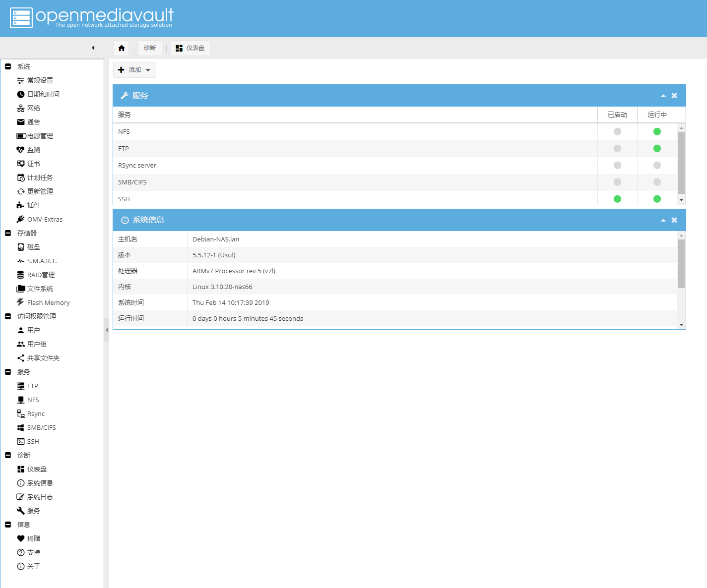Open the 添加 dropdown button
Image resolution: width=707 pixels, height=588 pixels.
pyautogui.click(x=134, y=70)
